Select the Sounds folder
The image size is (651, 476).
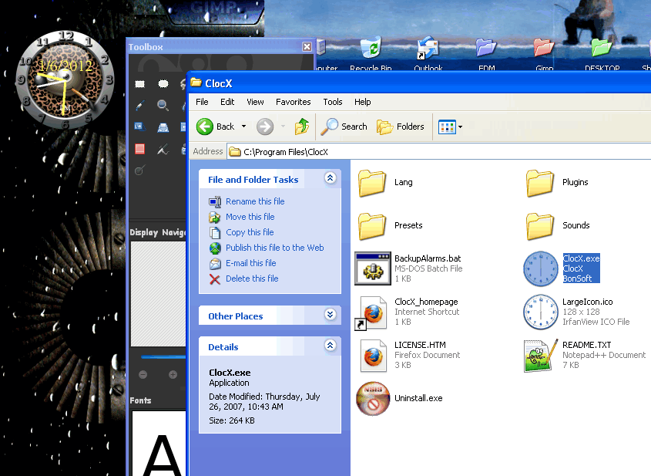540,226
